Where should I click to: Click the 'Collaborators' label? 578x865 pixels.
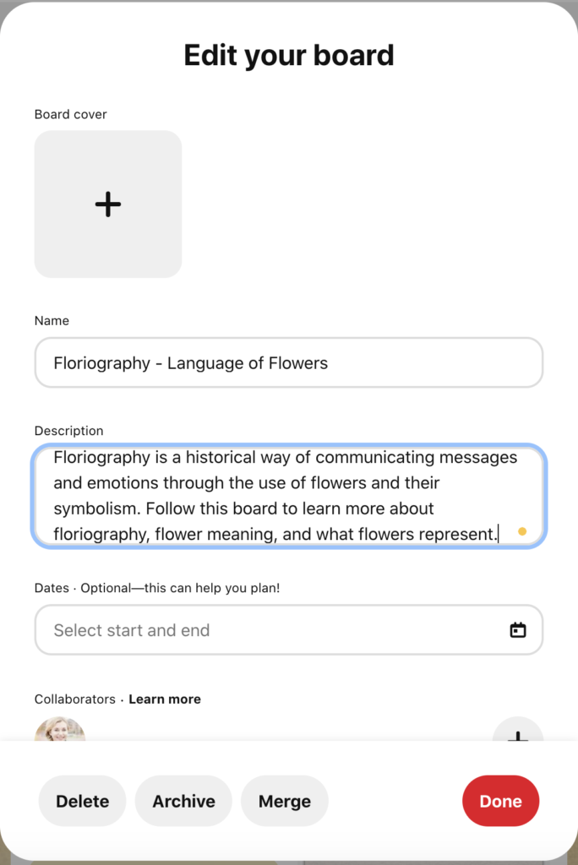pyautogui.click(x=75, y=699)
